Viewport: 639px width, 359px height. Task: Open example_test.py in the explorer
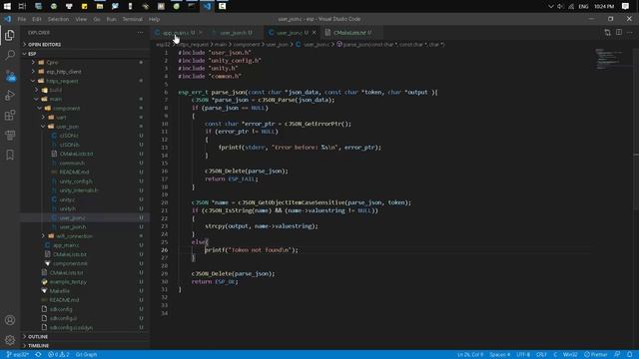[x=68, y=281]
